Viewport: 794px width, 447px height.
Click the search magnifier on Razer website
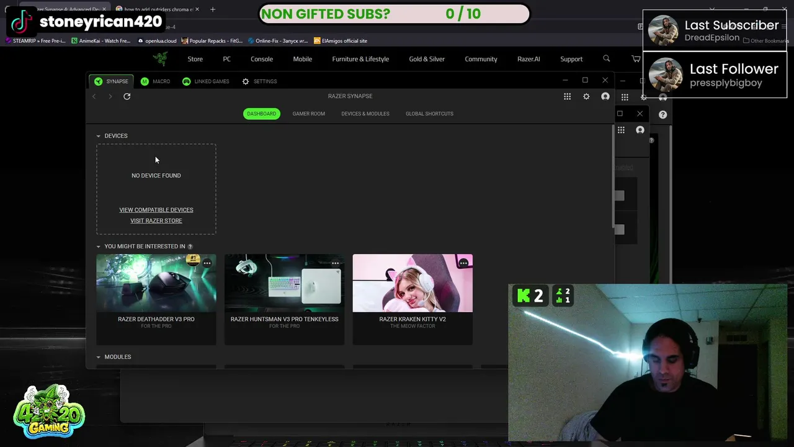pos(607,59)
